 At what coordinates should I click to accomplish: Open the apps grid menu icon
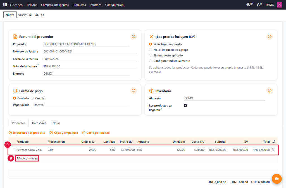coord(5,5)
